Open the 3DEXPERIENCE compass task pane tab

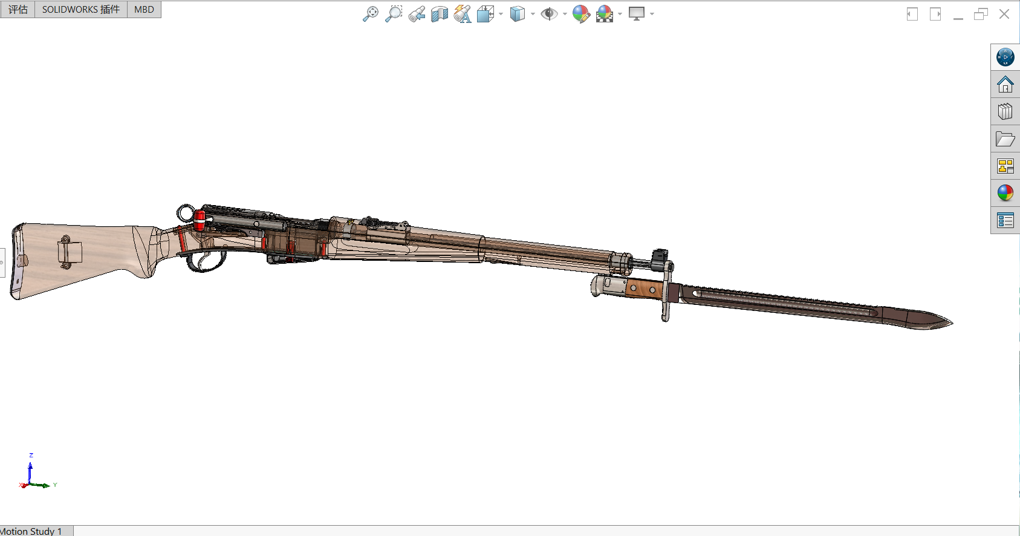tap(1005, 57)
